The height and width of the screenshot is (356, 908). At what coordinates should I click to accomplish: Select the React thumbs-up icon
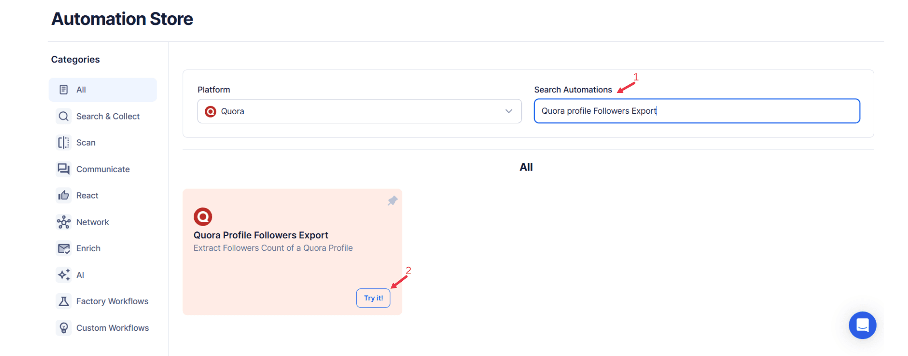coord(64,195)
